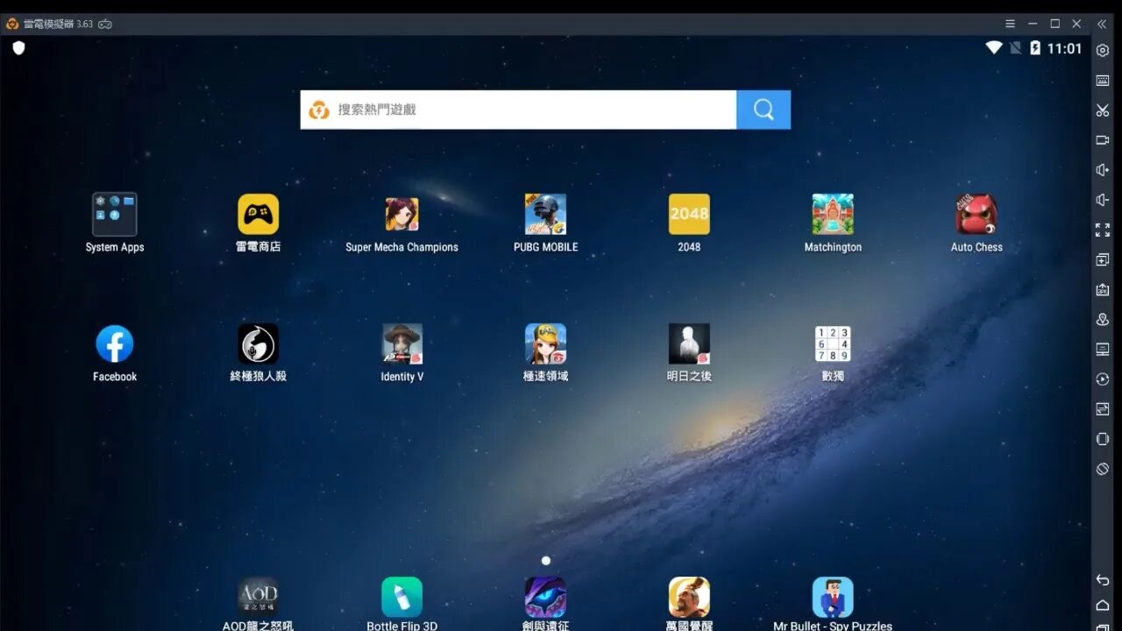Click the scissors screenshot tool

(1103, 110)
